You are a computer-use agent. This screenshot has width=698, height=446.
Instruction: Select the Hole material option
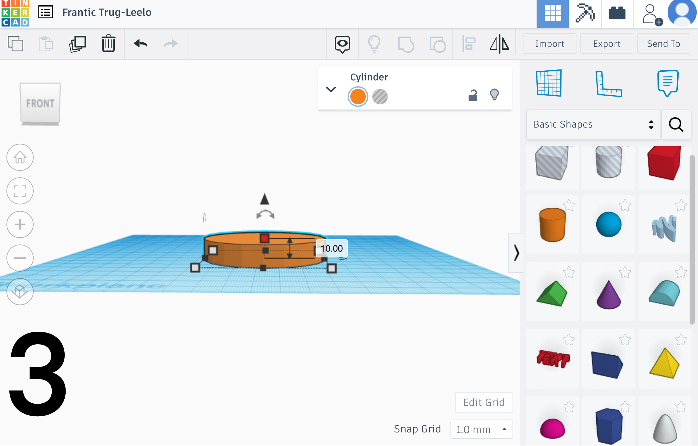[380, 97]
